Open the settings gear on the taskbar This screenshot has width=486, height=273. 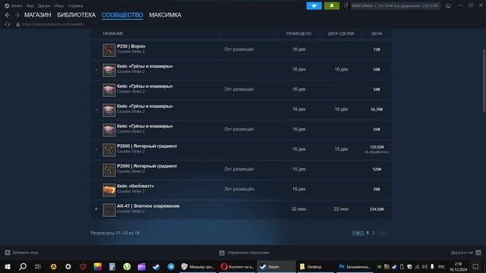coord(68,266)
